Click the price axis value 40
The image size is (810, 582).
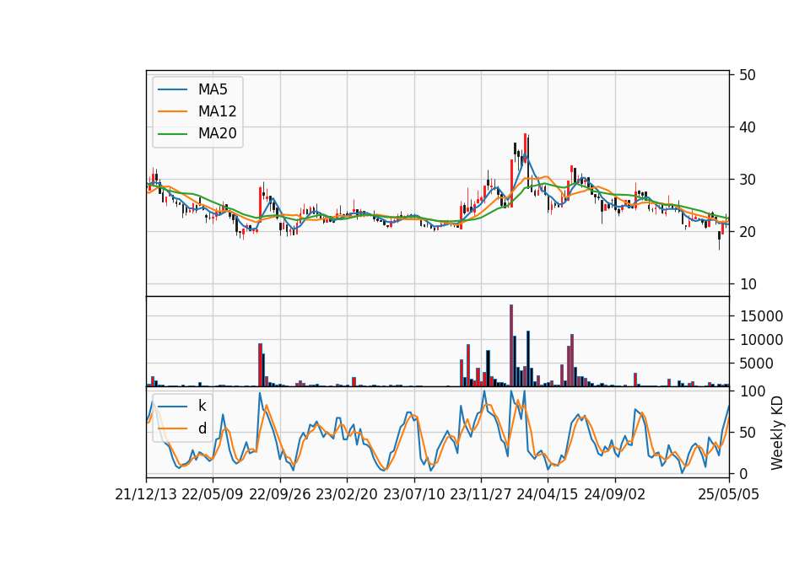[747, 127]
